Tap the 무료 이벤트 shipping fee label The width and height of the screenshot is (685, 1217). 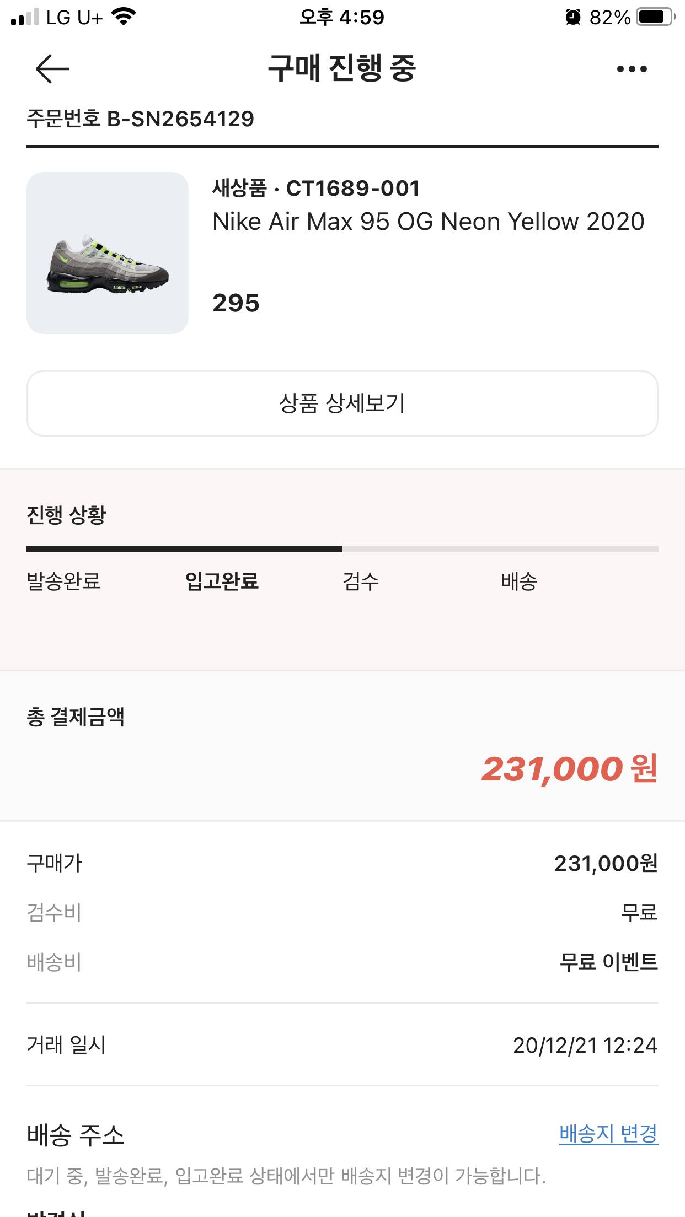tap(608, 962)
